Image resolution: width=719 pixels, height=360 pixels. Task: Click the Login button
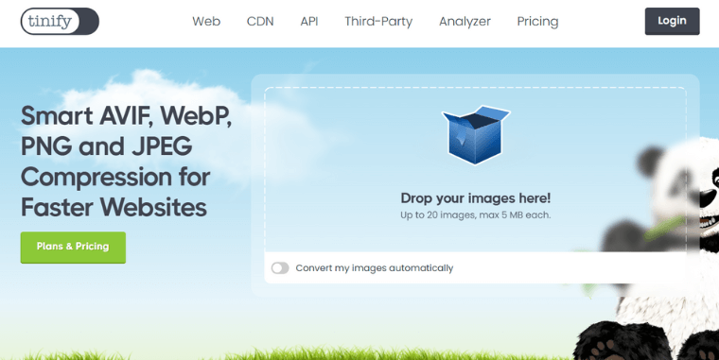tap(673, 21)
